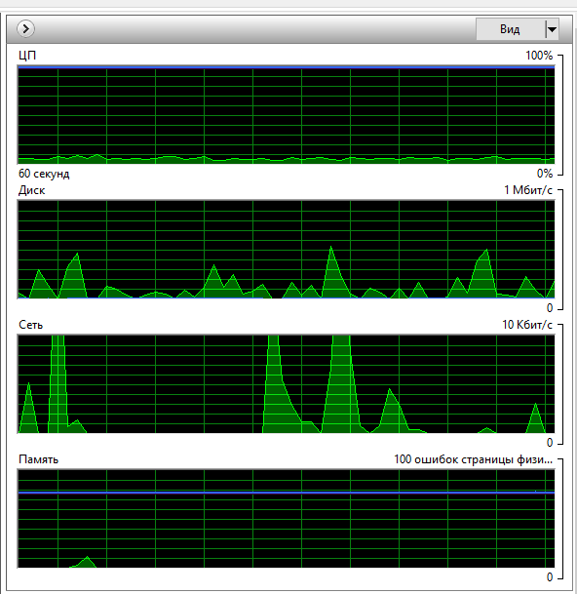Click the blue line in the Память graph

coord(287,493)
